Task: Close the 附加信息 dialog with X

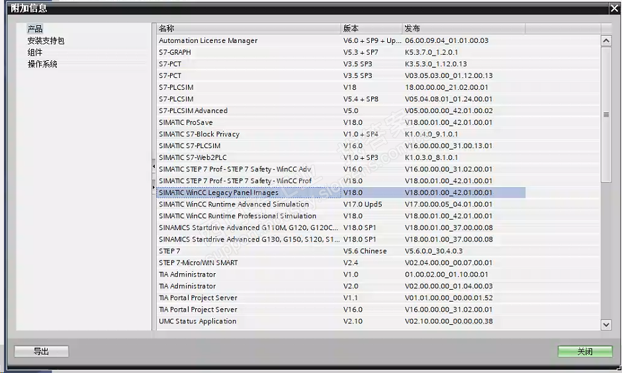Action: (614, 9)
